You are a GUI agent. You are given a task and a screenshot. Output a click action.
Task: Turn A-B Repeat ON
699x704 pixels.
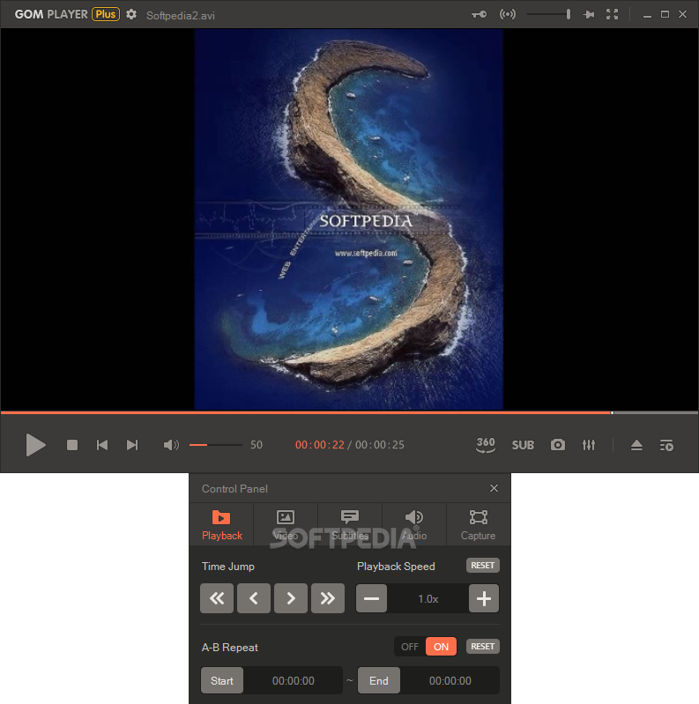click(x=441, y=647)
